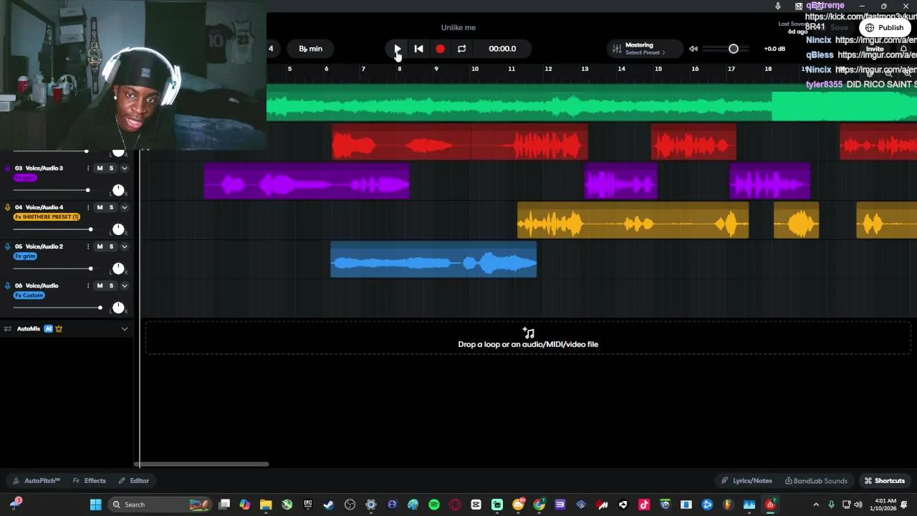Click the drop a loop import icon

529,333
